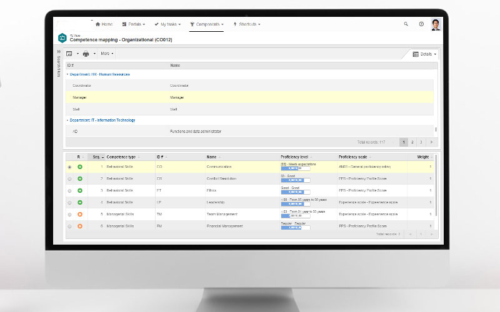Select the radio button for Conflict Resolution
Image resolution: width=500 pixels, height=312 pixels.
69,179
